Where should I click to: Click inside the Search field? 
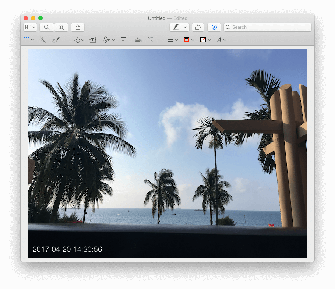pos(268,27)
